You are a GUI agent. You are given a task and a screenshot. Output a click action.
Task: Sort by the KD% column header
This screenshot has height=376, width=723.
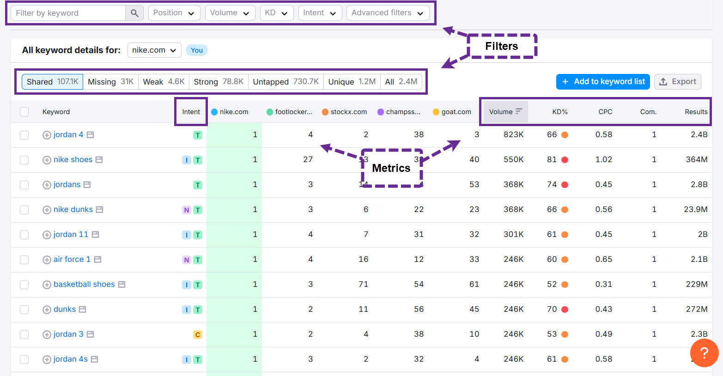(560, 112)
